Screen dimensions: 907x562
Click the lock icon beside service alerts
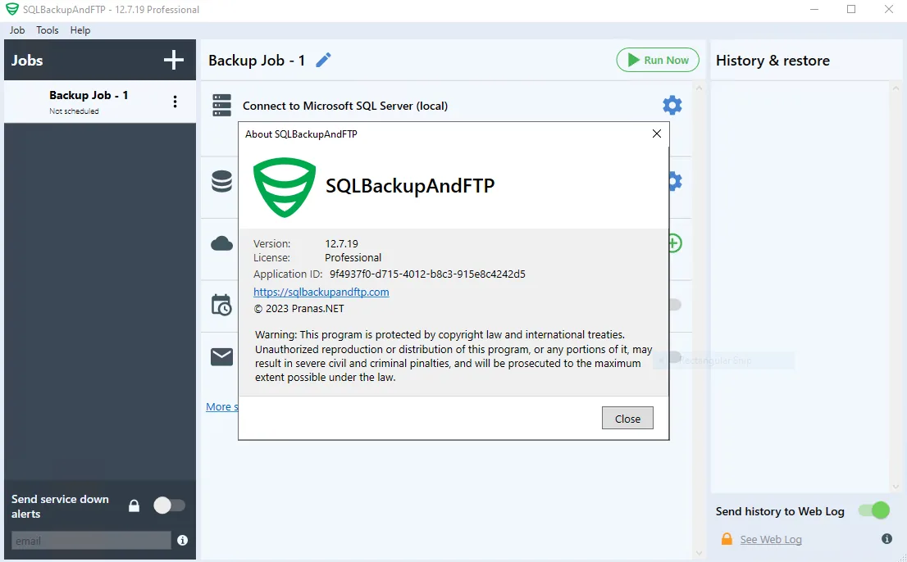click(x=134, y=506)
